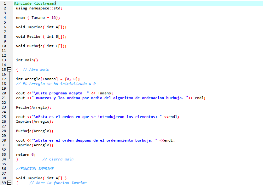
Task: Click line number 34 in the gutter
Action: (x=4, y=159)
